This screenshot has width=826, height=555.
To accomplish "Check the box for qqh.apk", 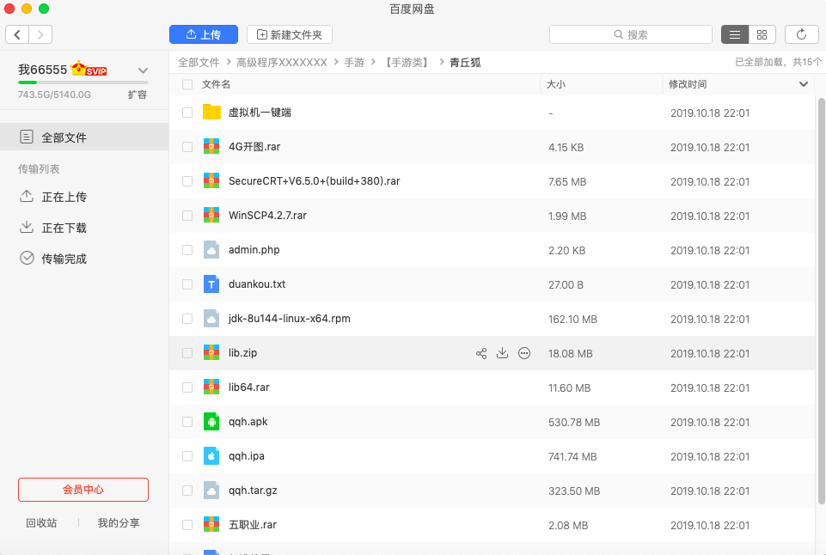I will tap(187, 422).
